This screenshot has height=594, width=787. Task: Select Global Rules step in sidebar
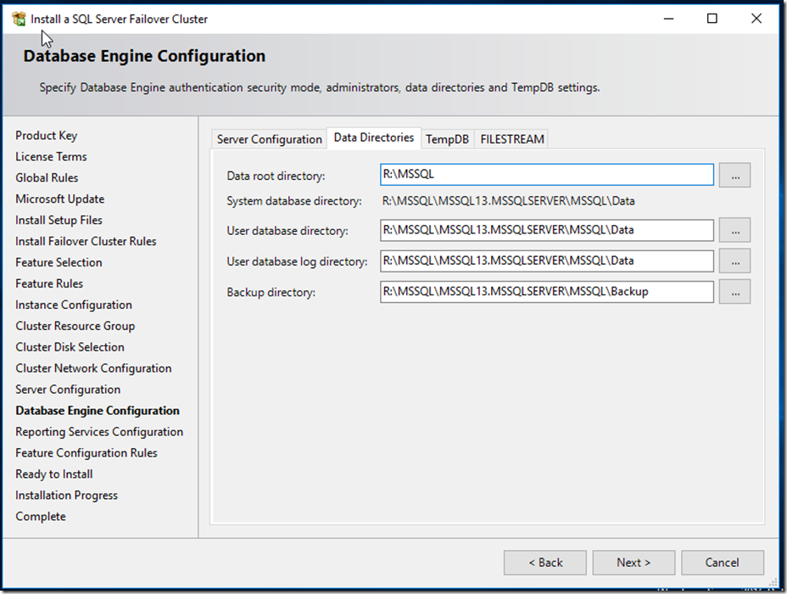click(47, 177)
